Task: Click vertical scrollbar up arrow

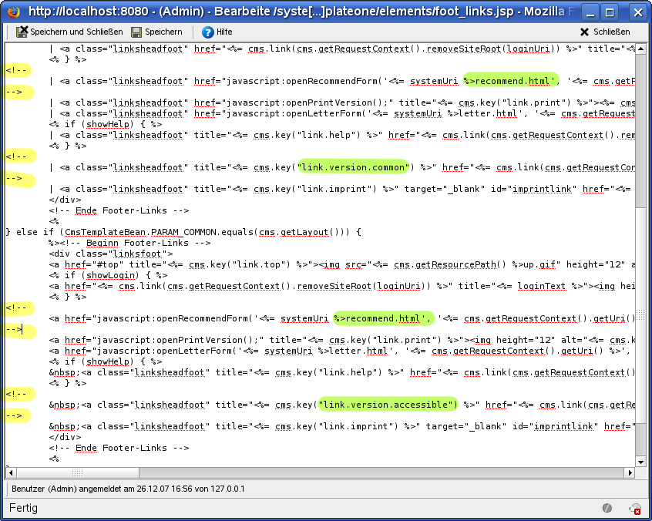Action: point(640,49)
